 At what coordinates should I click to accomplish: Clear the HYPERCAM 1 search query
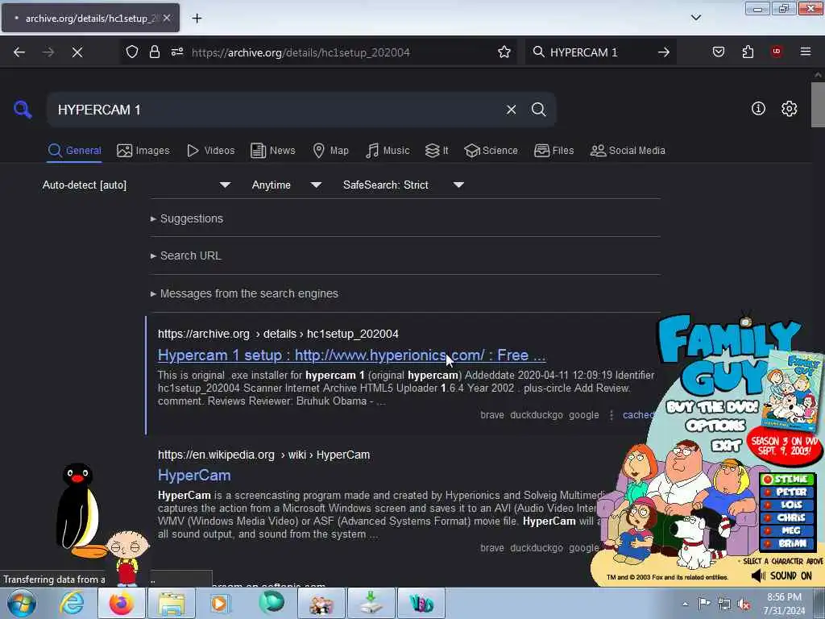[x=511, y=110]
